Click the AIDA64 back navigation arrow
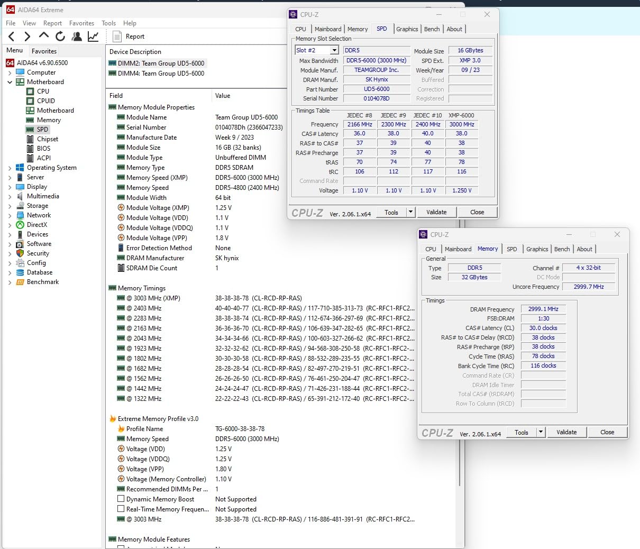Image resolution: width=640 pixels, height=549 pixels. click(12, 36)
